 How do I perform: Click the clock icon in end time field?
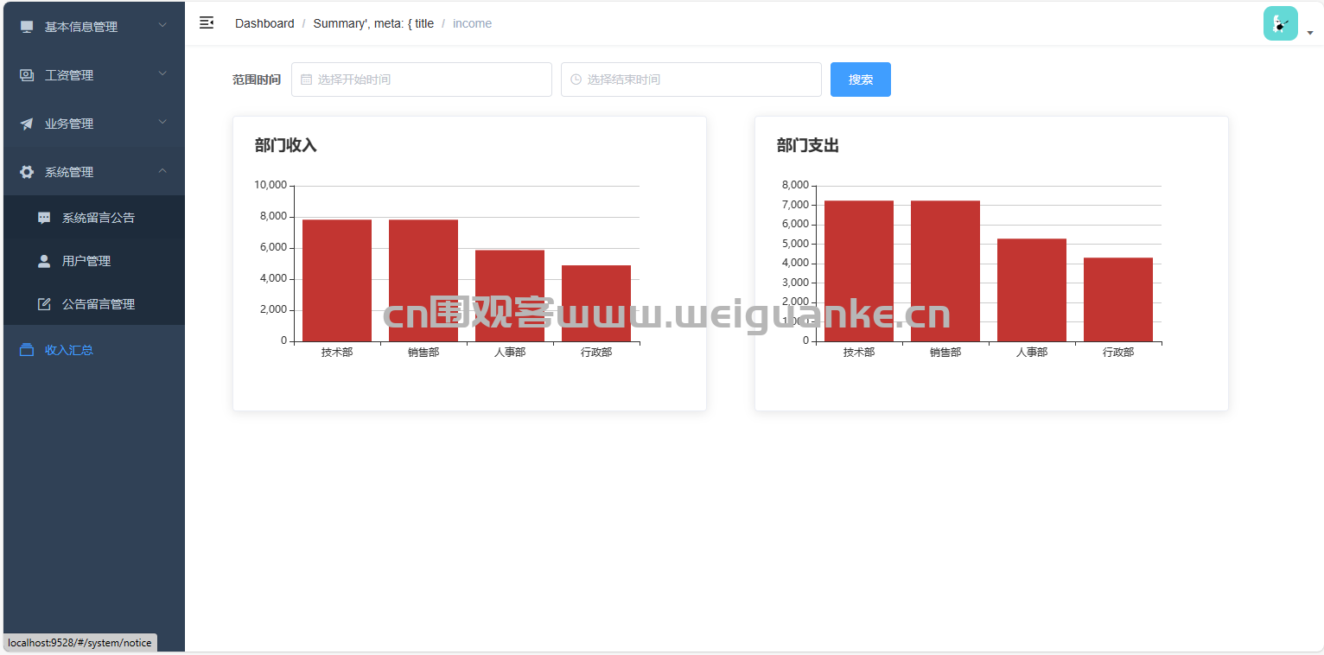(576, 79)
